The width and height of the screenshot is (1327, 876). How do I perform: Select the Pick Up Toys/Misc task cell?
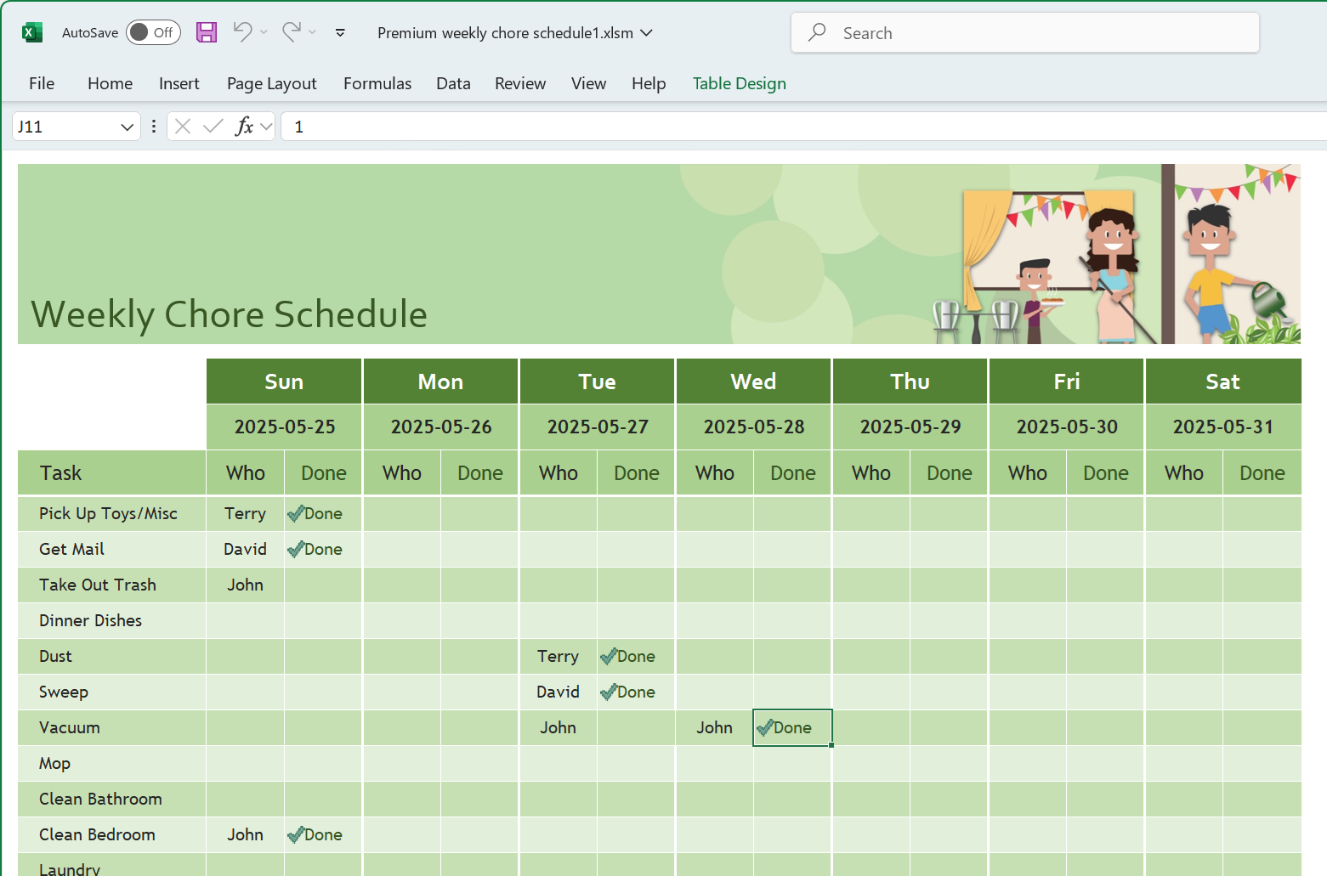(x=111, y=513)
